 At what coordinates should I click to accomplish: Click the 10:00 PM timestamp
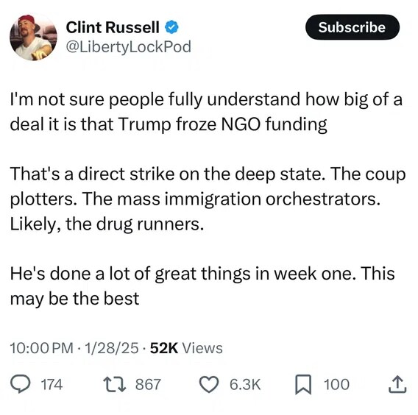tap(42, 348)
